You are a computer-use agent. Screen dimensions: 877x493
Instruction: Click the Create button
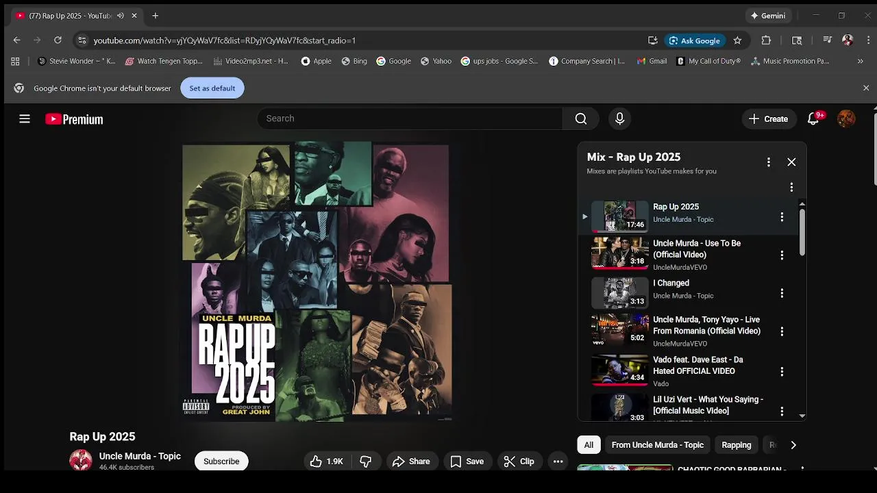pos(769,118)
